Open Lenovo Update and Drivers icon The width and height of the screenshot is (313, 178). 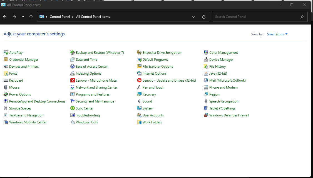(x=139, y=81)
